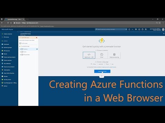Go back in browser
The width and height of the screenshot is (165, 123).
(x=2, y=23)
